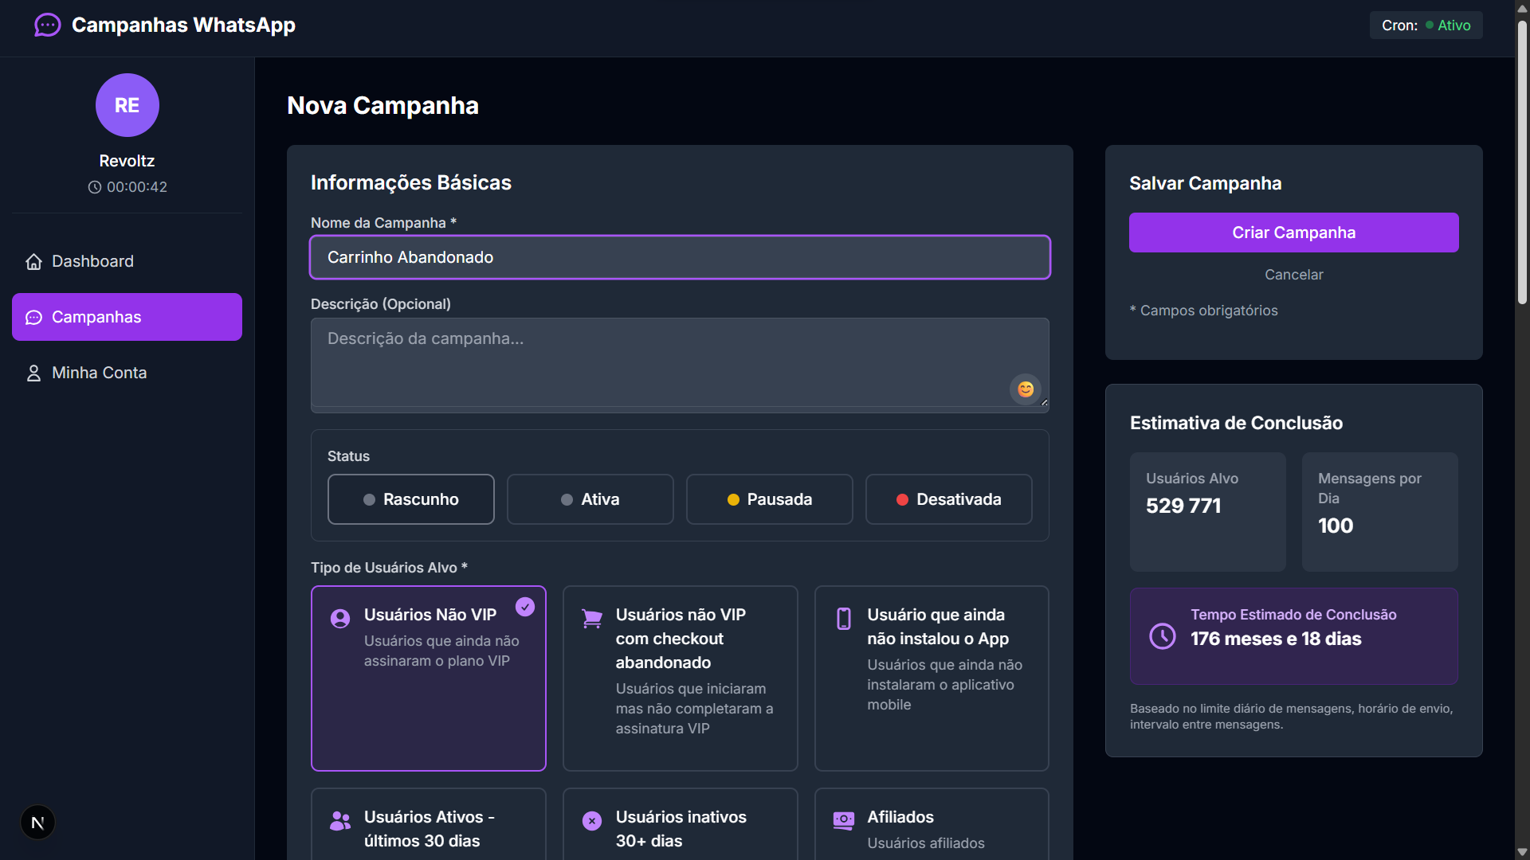Viewport: 1530px width, 860px height.
Task: Click the Usuários Ativos group icon
Action: [340, 821]
